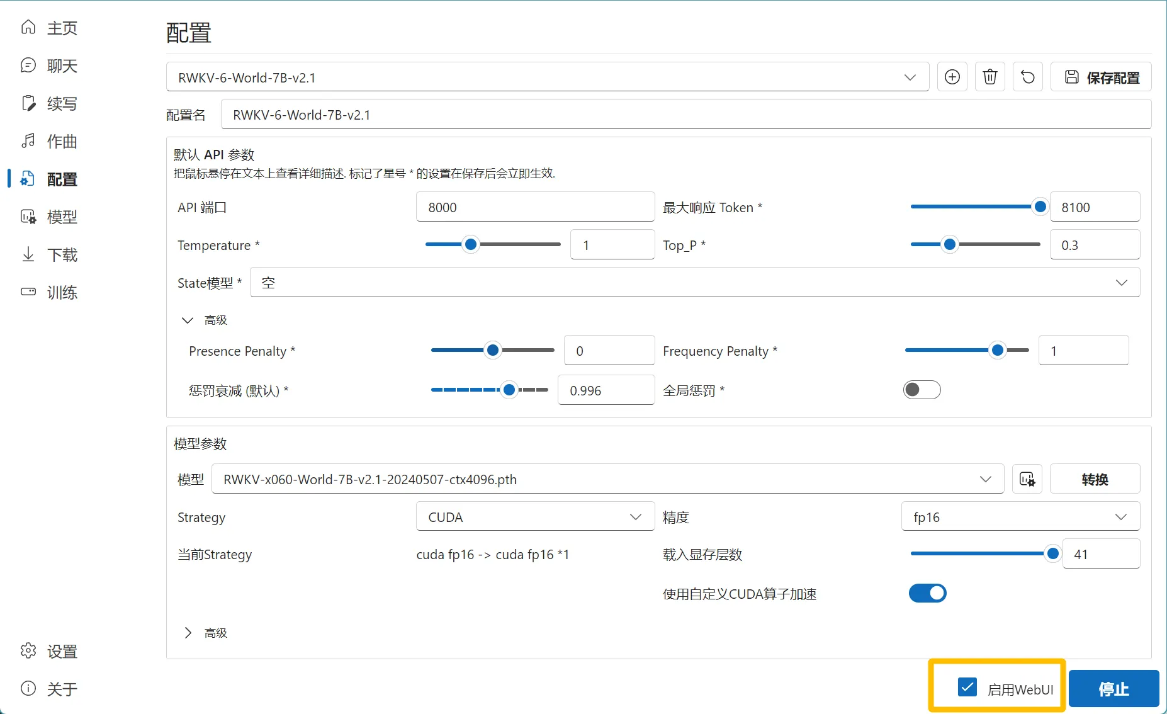
Task: Click the model icon beside 模型
Action: click(28, 216)
